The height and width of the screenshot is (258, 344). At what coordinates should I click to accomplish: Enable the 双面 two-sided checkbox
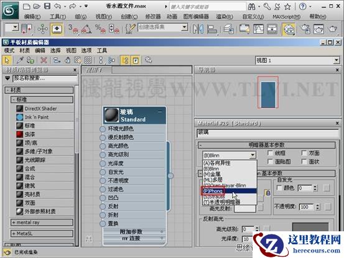click(304, 153)
